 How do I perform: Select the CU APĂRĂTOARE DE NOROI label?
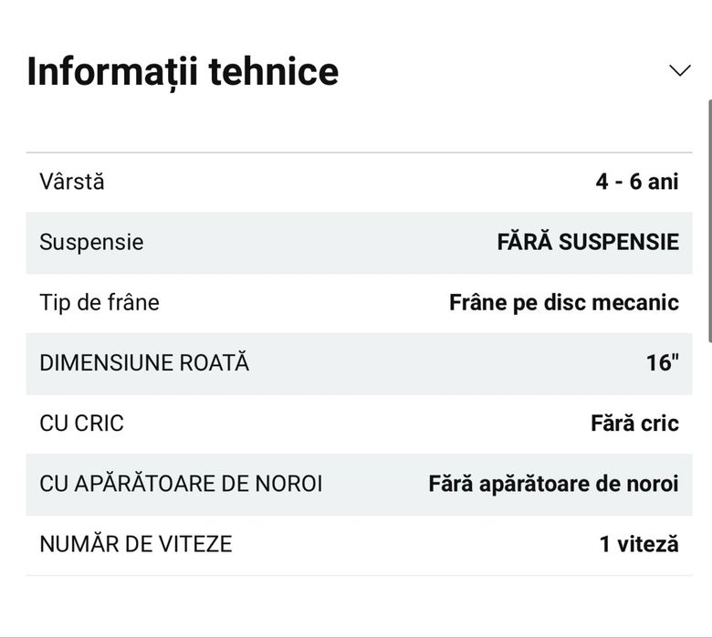[x=181, y=483]
